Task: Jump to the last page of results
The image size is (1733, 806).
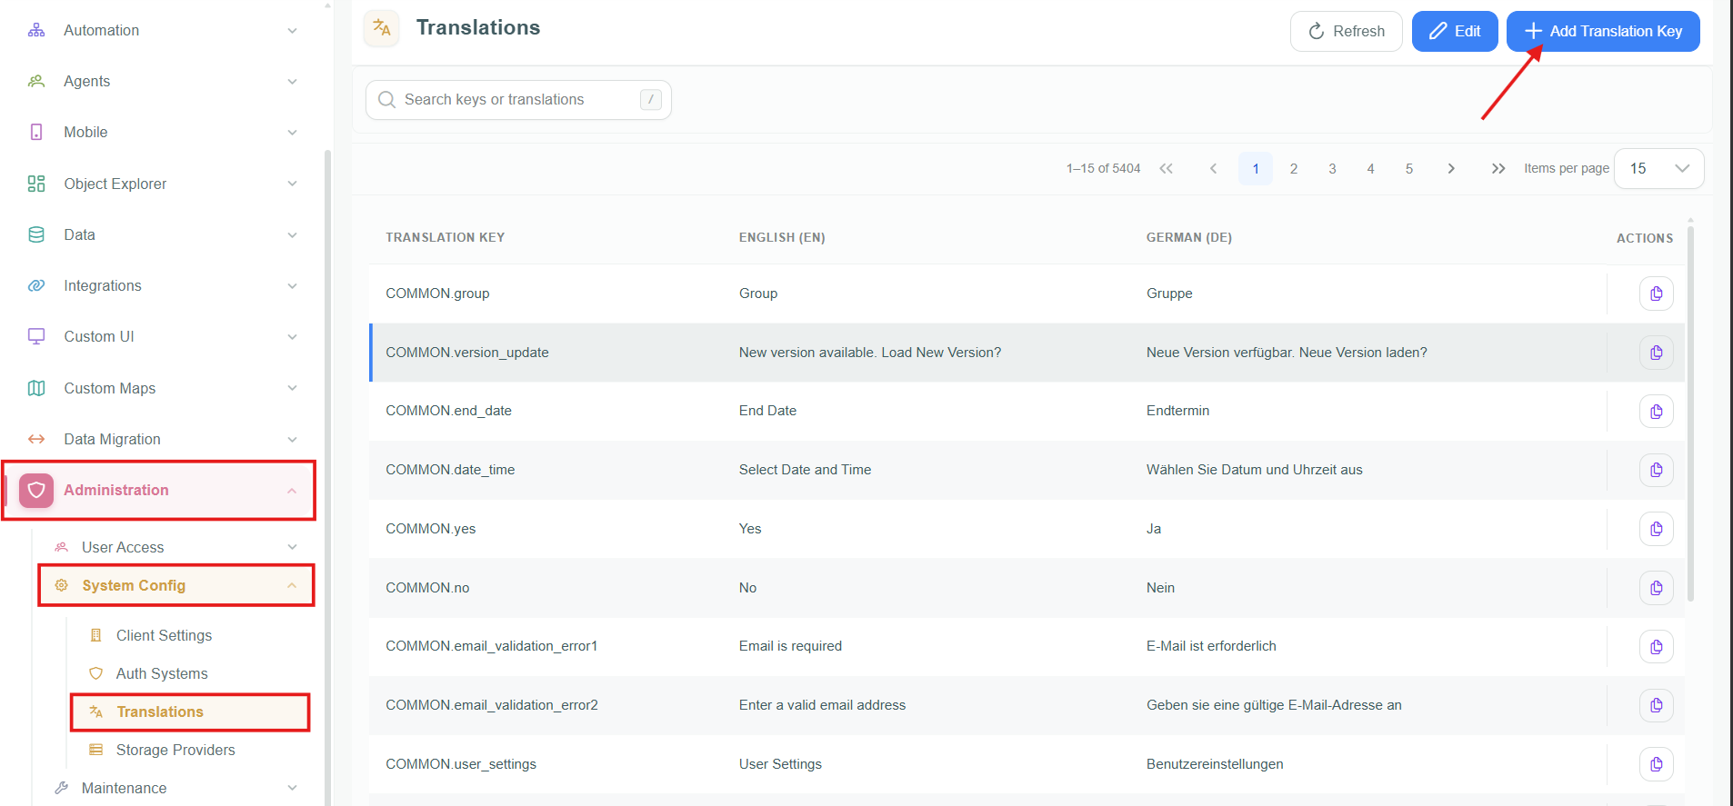Action: point(1498,168)
